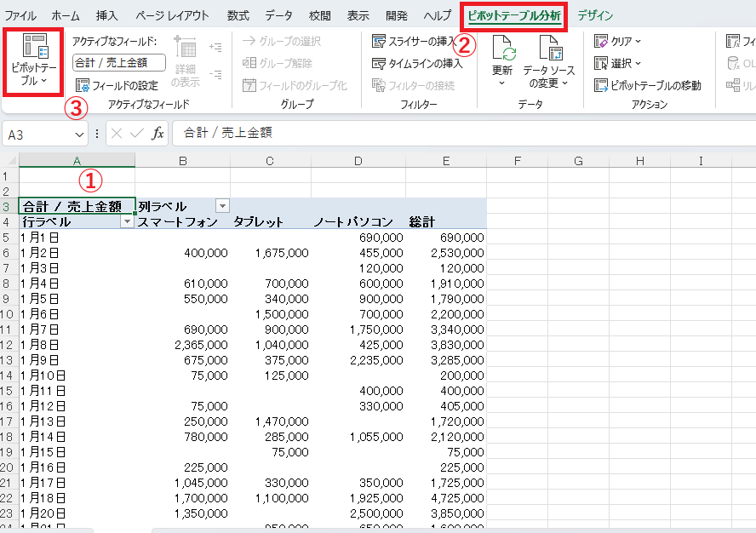
Task: Expand the Name Box dropdown arrow
Action: tap(79, 135)
